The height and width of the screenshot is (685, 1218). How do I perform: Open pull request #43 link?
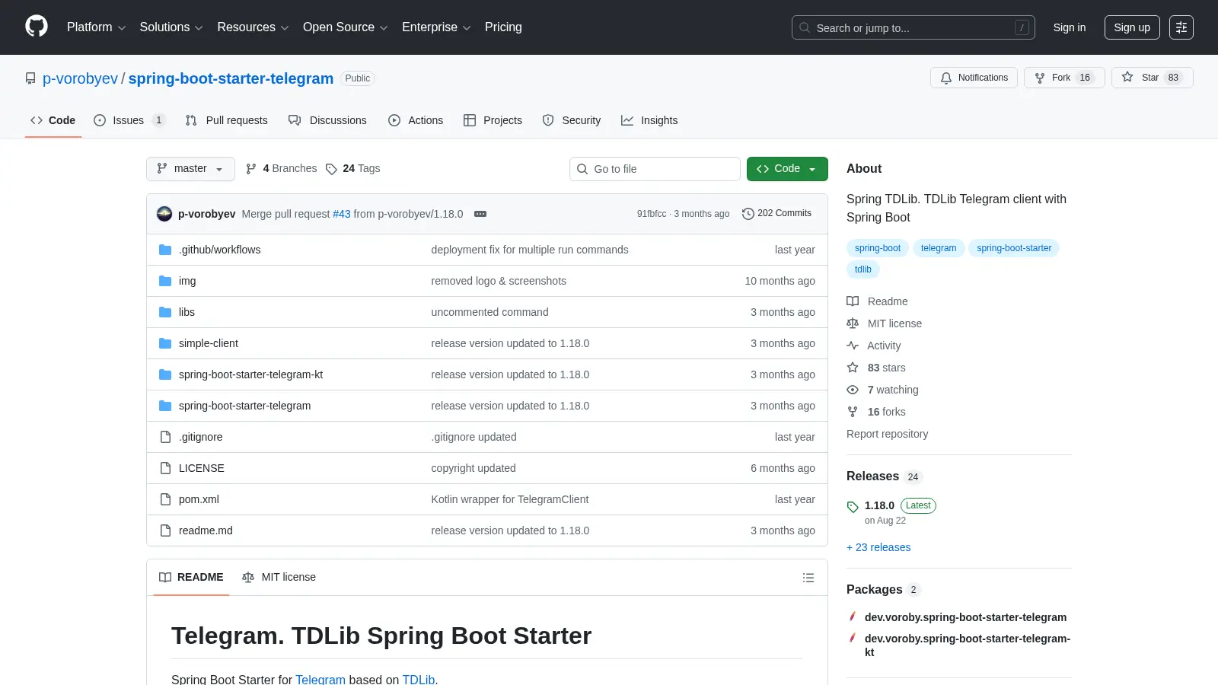[x=342, y=214]
